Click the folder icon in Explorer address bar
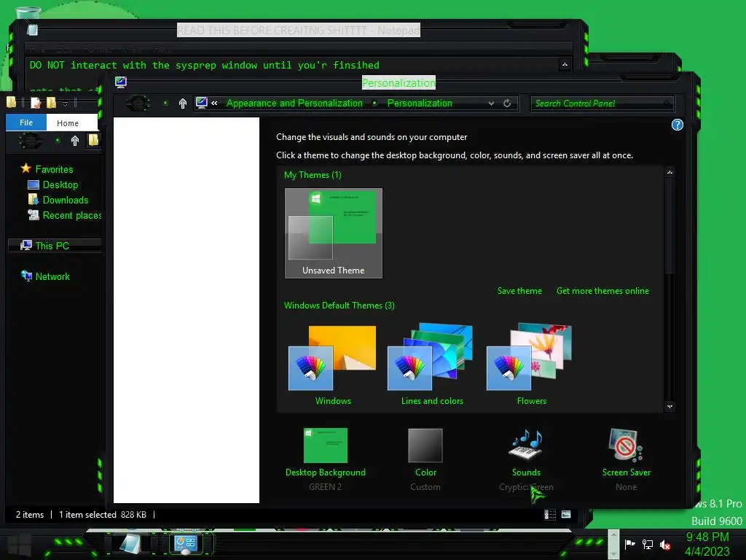The height and width of the screenshot is (560, 746). click(93, 140)
